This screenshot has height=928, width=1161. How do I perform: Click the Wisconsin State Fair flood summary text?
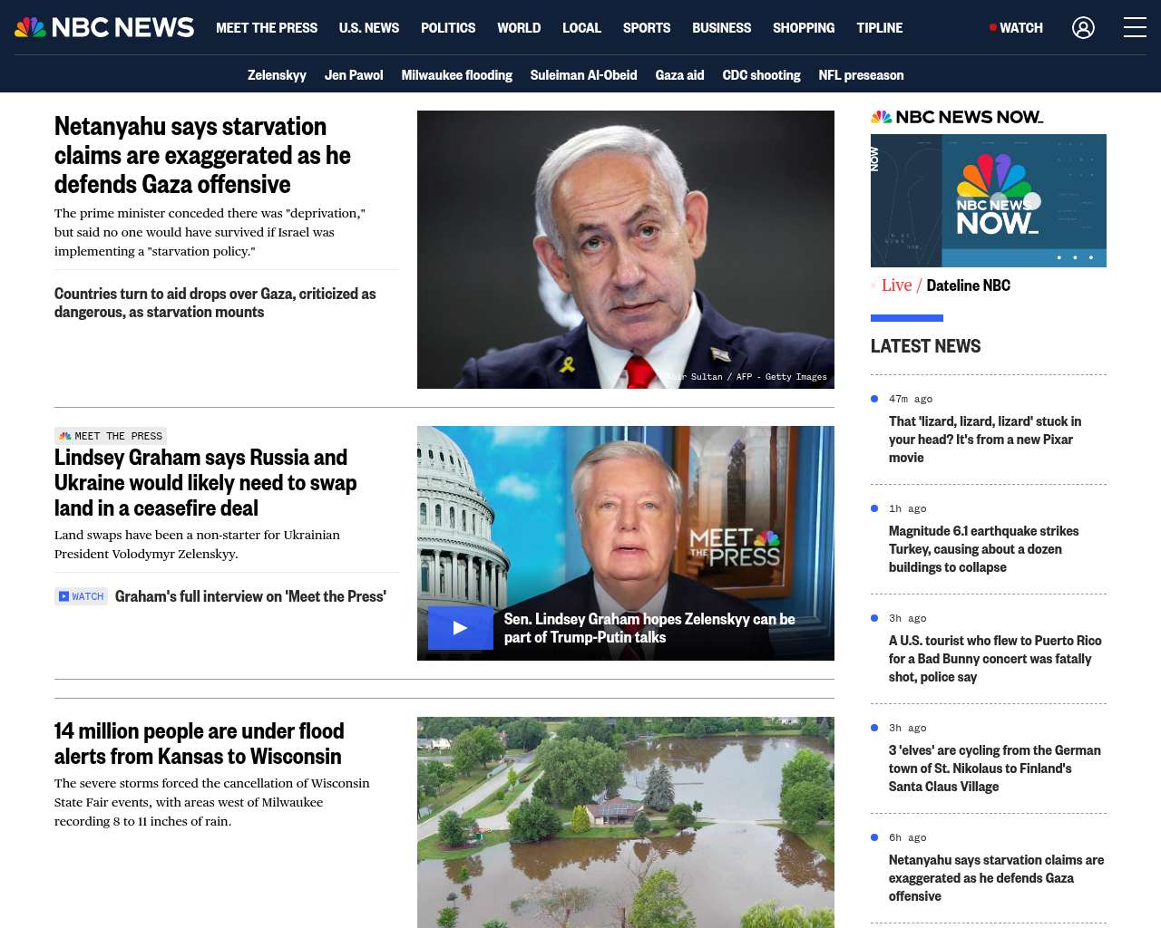(x=212, y=802)
